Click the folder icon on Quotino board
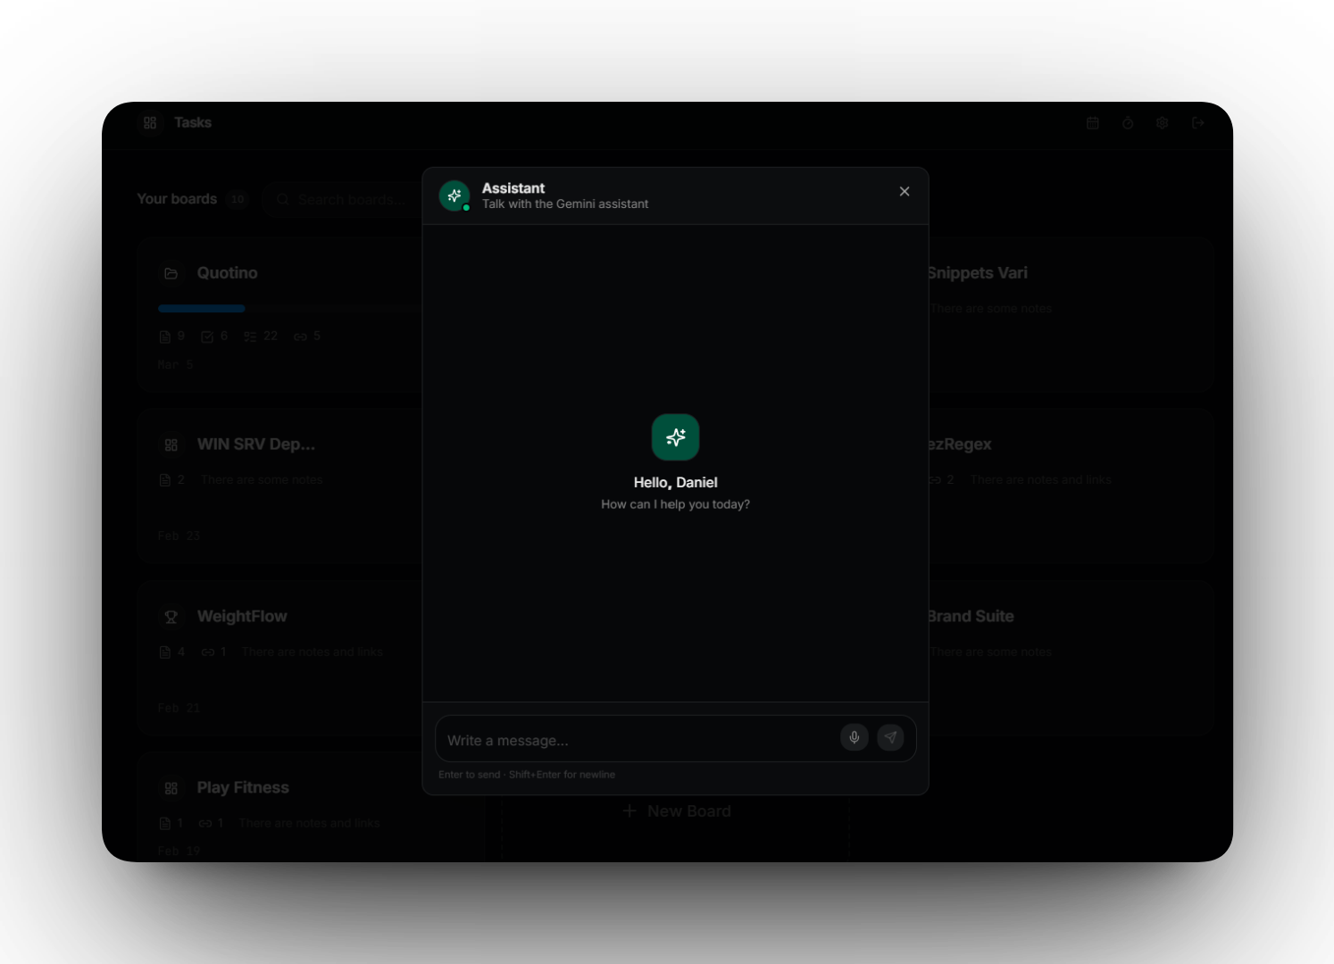The image size is (1334, 964). point(171,273)
